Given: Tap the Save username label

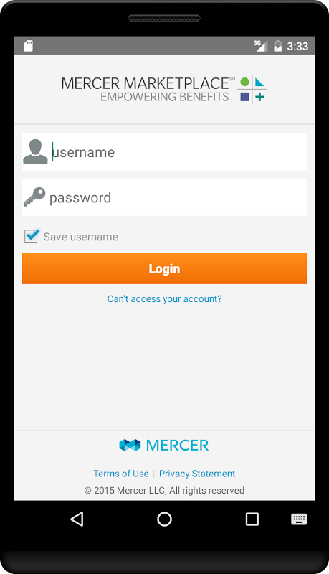Looking at the screenshot, I should tap(81, 237).
